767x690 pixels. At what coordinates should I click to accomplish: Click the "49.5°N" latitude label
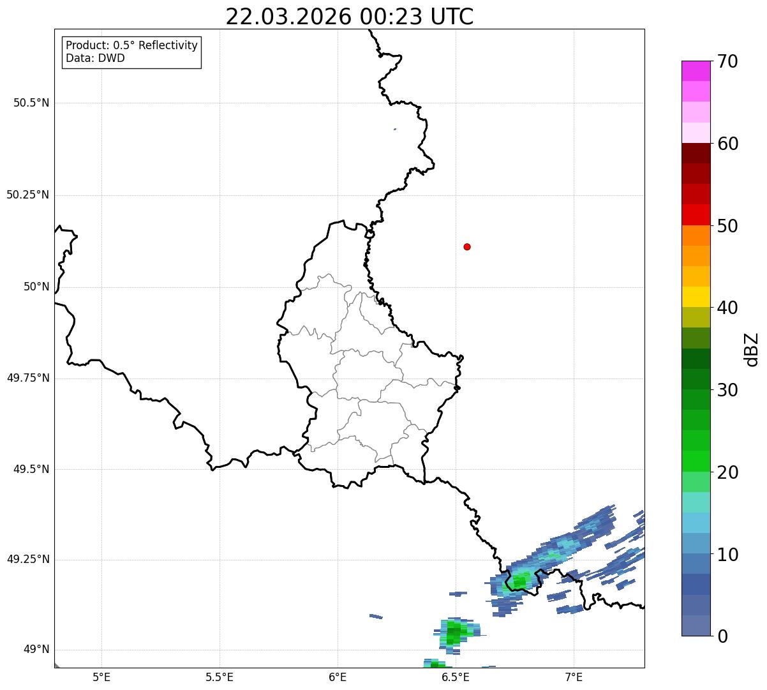point(31,469)
